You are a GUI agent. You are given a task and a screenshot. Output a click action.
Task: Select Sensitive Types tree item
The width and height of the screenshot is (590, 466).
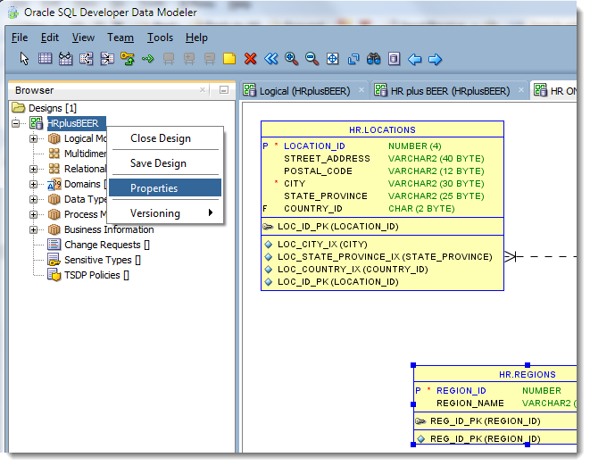click(x=103, y=260)
